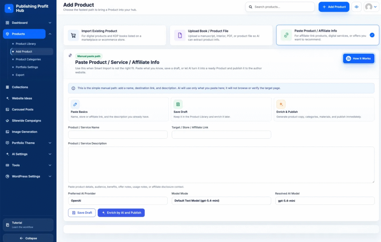Image resolution: width=381 pixels, height=242 pixels.
Task: Click the Collapse sidebar button
Action: [x=28, y=238]
